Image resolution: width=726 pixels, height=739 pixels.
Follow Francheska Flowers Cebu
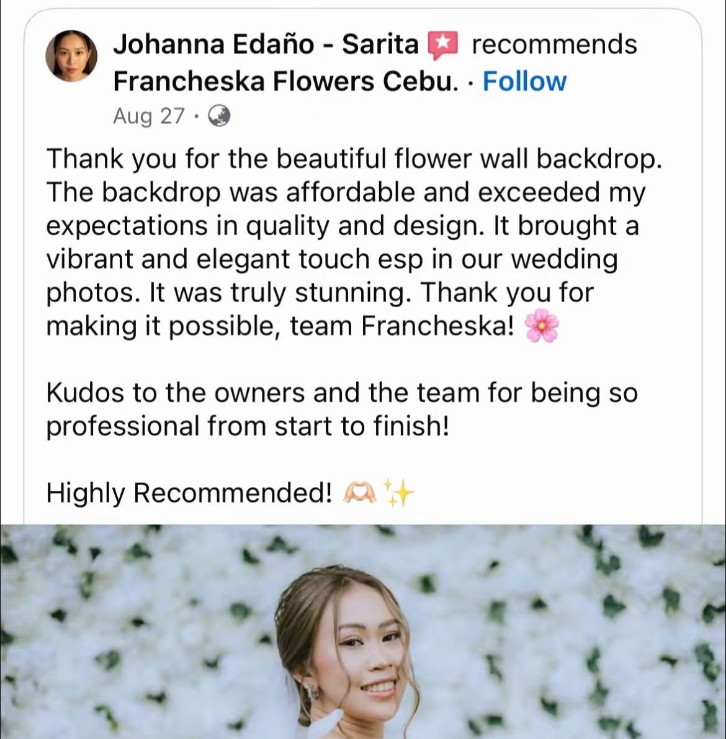point(524,81)
